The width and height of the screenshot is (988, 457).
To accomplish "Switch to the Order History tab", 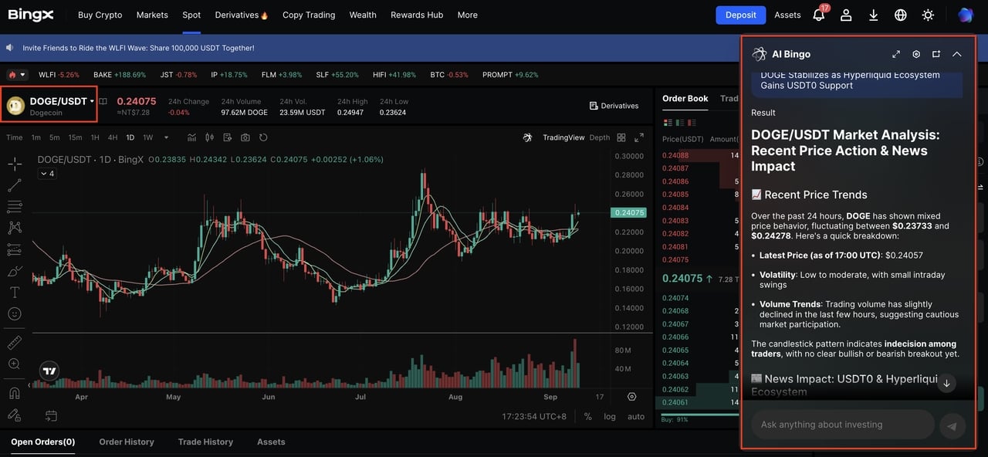I will (x=127, y=442).
